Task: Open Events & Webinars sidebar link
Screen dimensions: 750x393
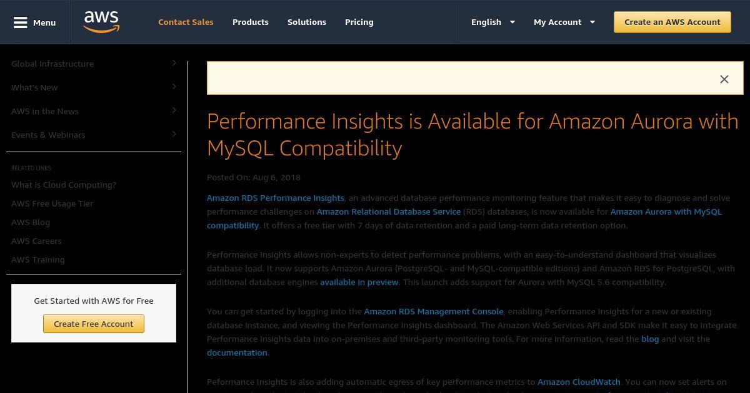Action: (x=48, y=135)
